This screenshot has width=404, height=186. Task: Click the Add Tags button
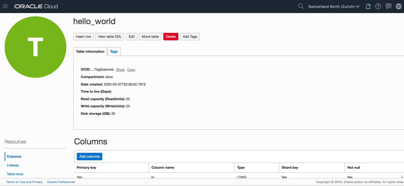coord(190,37)
